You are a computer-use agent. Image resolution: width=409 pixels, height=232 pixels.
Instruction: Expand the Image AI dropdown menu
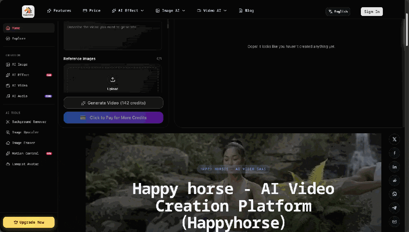click(170, 11)
